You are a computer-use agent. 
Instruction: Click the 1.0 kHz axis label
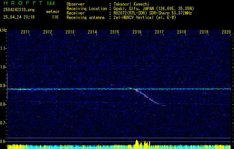(3, 67)
